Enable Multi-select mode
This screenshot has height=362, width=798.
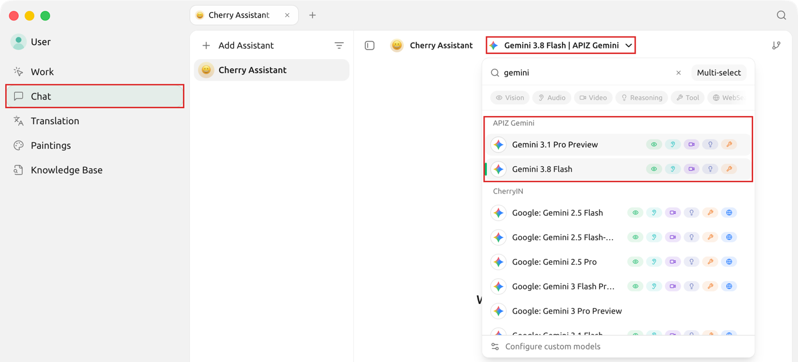[x=719, y=73]
